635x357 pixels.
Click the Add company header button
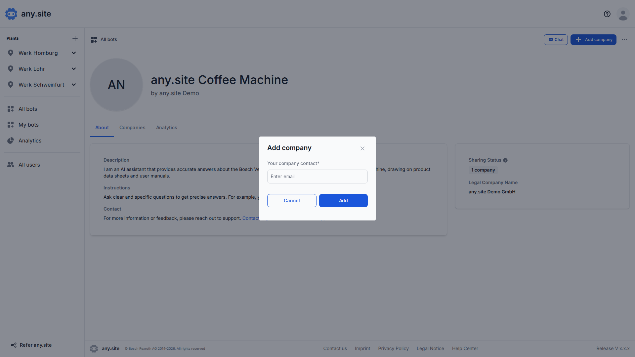pos(593,40)
